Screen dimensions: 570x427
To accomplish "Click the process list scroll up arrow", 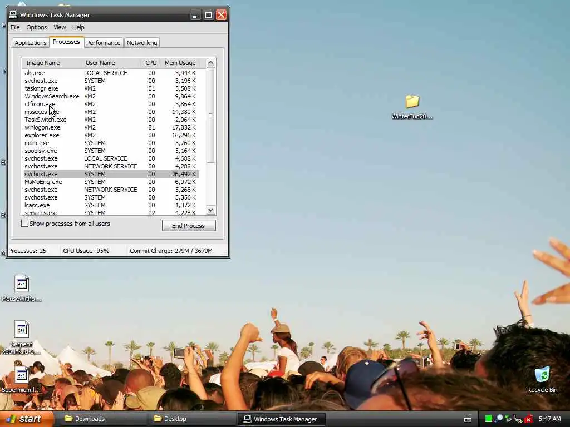I will click(x=211, y=63).
